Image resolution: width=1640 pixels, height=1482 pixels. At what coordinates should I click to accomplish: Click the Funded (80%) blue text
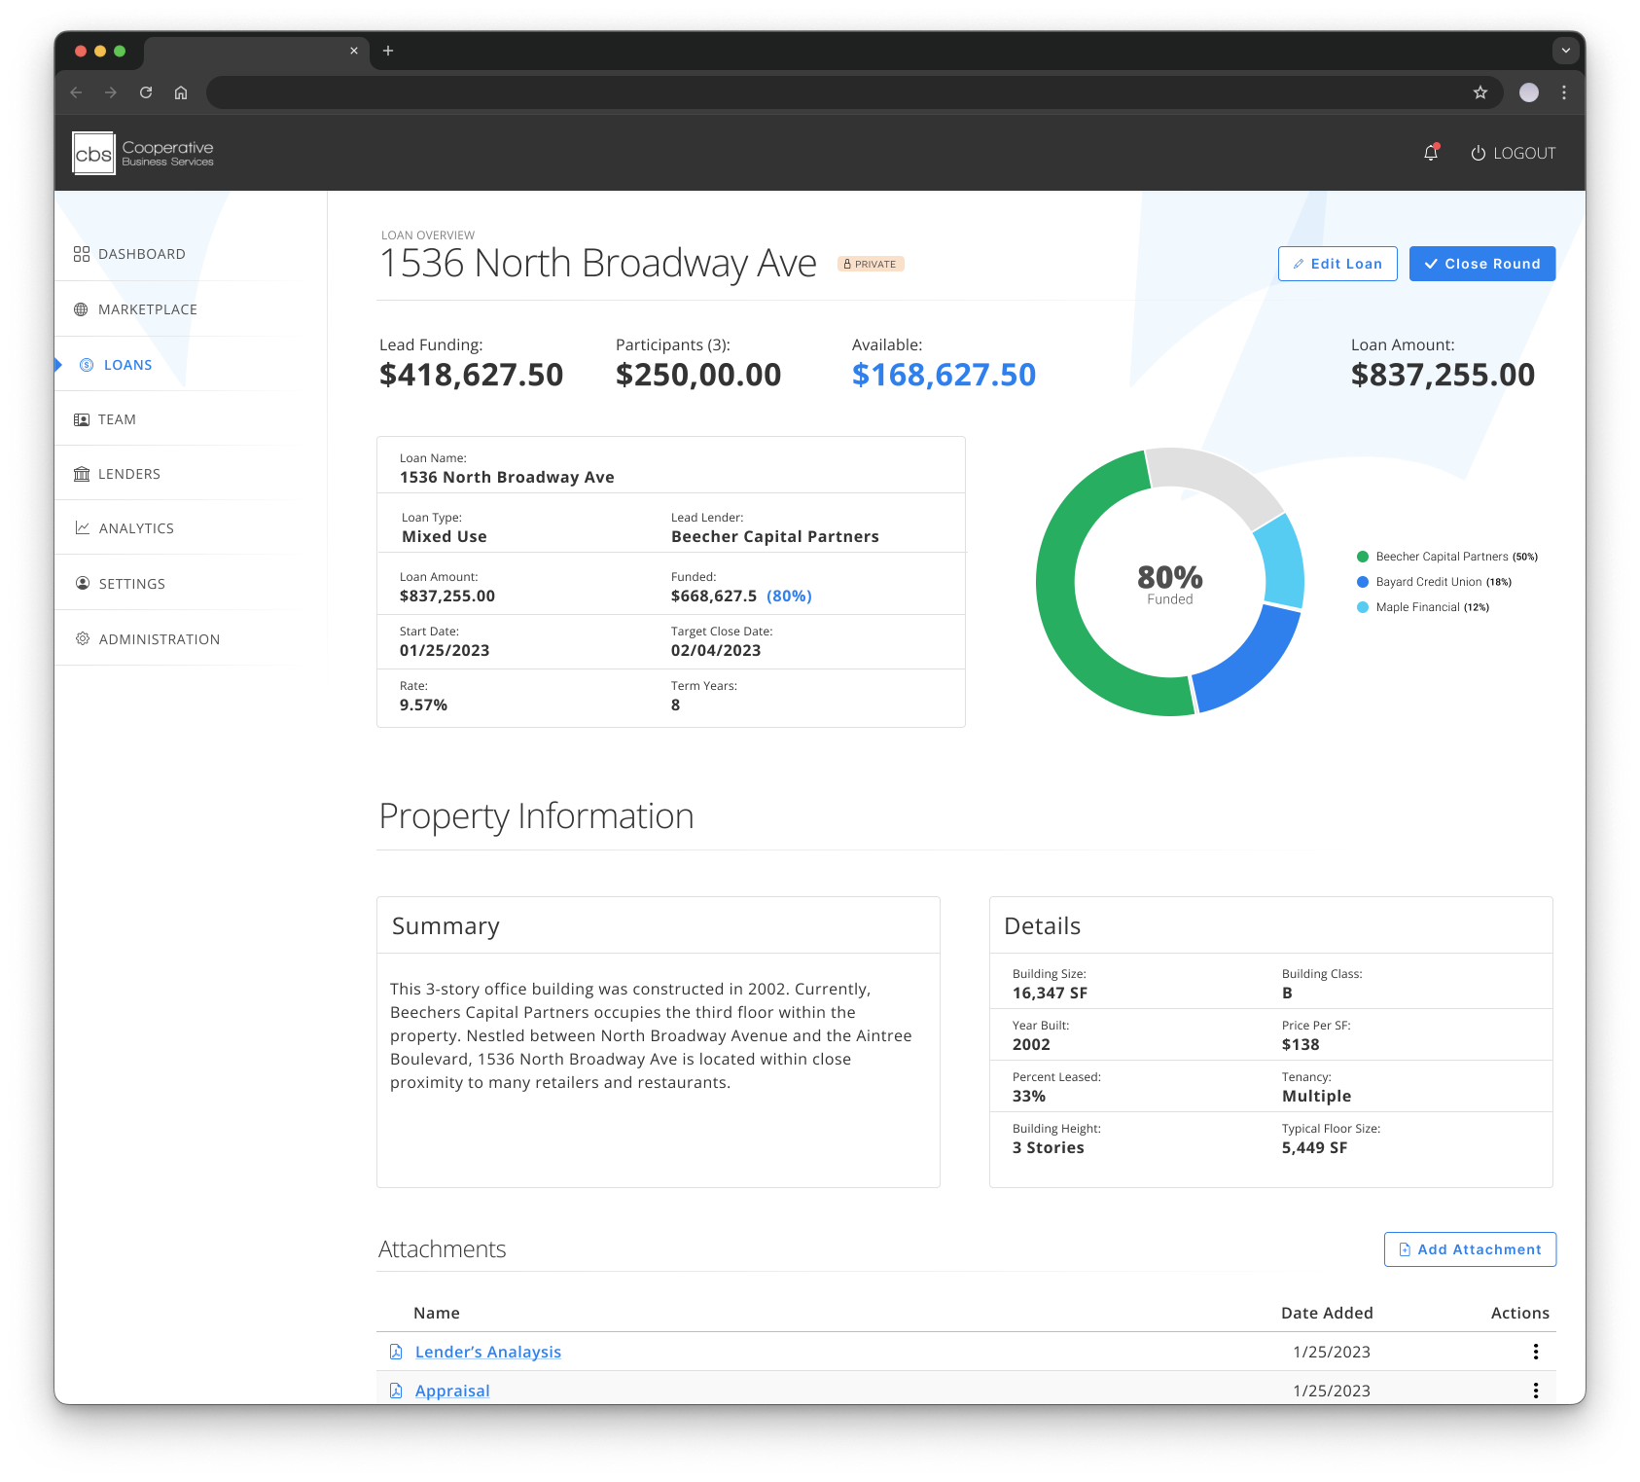(x=789, y=596)
